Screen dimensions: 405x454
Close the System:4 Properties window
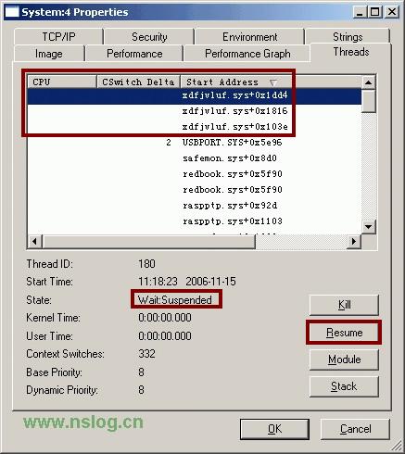tap(392, 12)
